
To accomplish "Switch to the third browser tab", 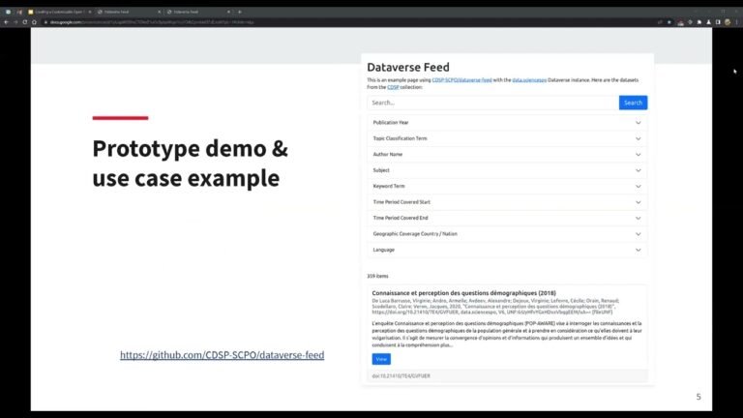I will click(x=193, y=11).
